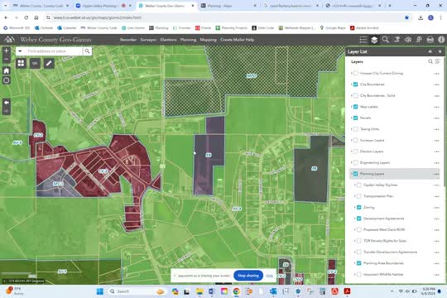This screenshot has height=298, width=447.
Task: Search layers in Layer List panel
Action: 430,61
